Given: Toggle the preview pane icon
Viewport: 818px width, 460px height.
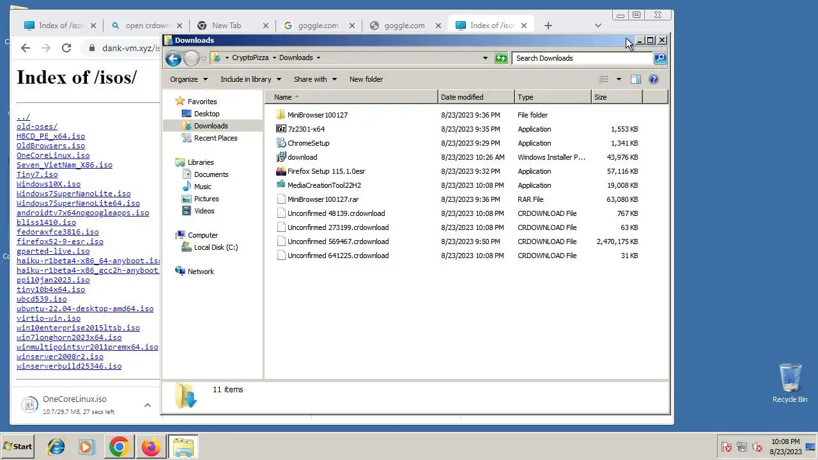Looking at the screenshot, I should [636, 79].
